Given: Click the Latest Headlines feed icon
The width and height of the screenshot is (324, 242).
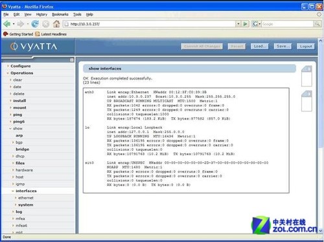Looking at the screenshot, I should coord(38,34).
